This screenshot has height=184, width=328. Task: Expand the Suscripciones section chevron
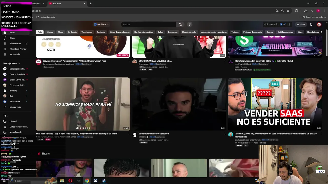(x=19, y=63)
